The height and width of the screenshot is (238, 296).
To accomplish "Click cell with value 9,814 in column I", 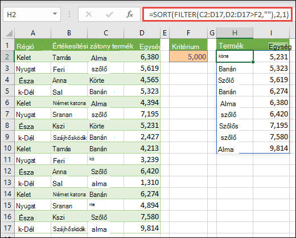I will (x=271, y=148).
